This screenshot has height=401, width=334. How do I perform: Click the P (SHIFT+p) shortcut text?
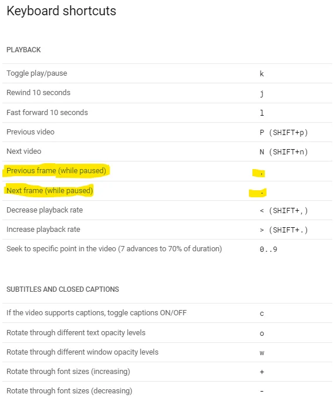click(x=284, y=133)
